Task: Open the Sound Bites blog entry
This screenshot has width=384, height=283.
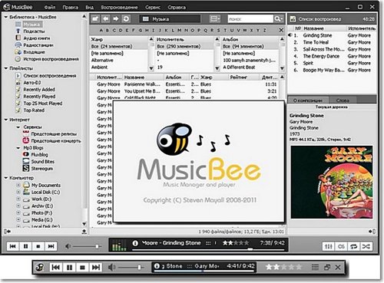Action: pos(43,162)
